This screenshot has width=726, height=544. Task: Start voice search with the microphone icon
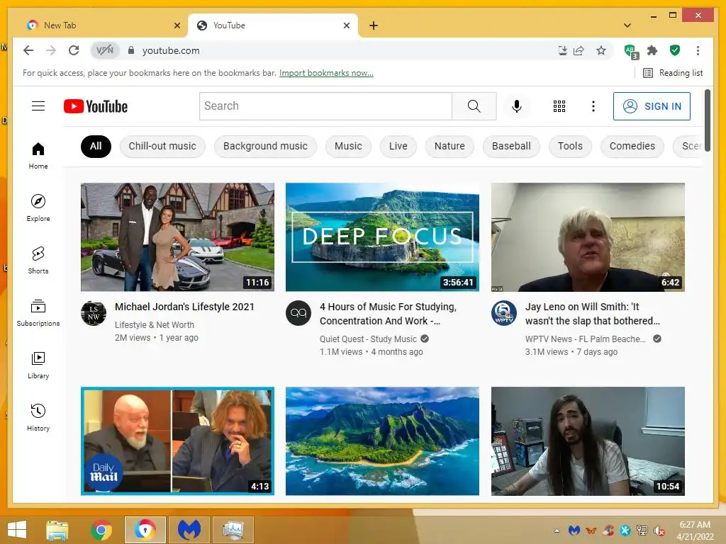click(x=517, y=106)
